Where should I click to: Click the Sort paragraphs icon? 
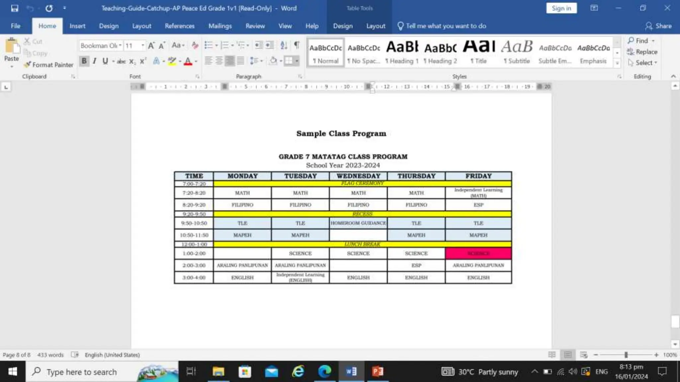coord(284,45)
